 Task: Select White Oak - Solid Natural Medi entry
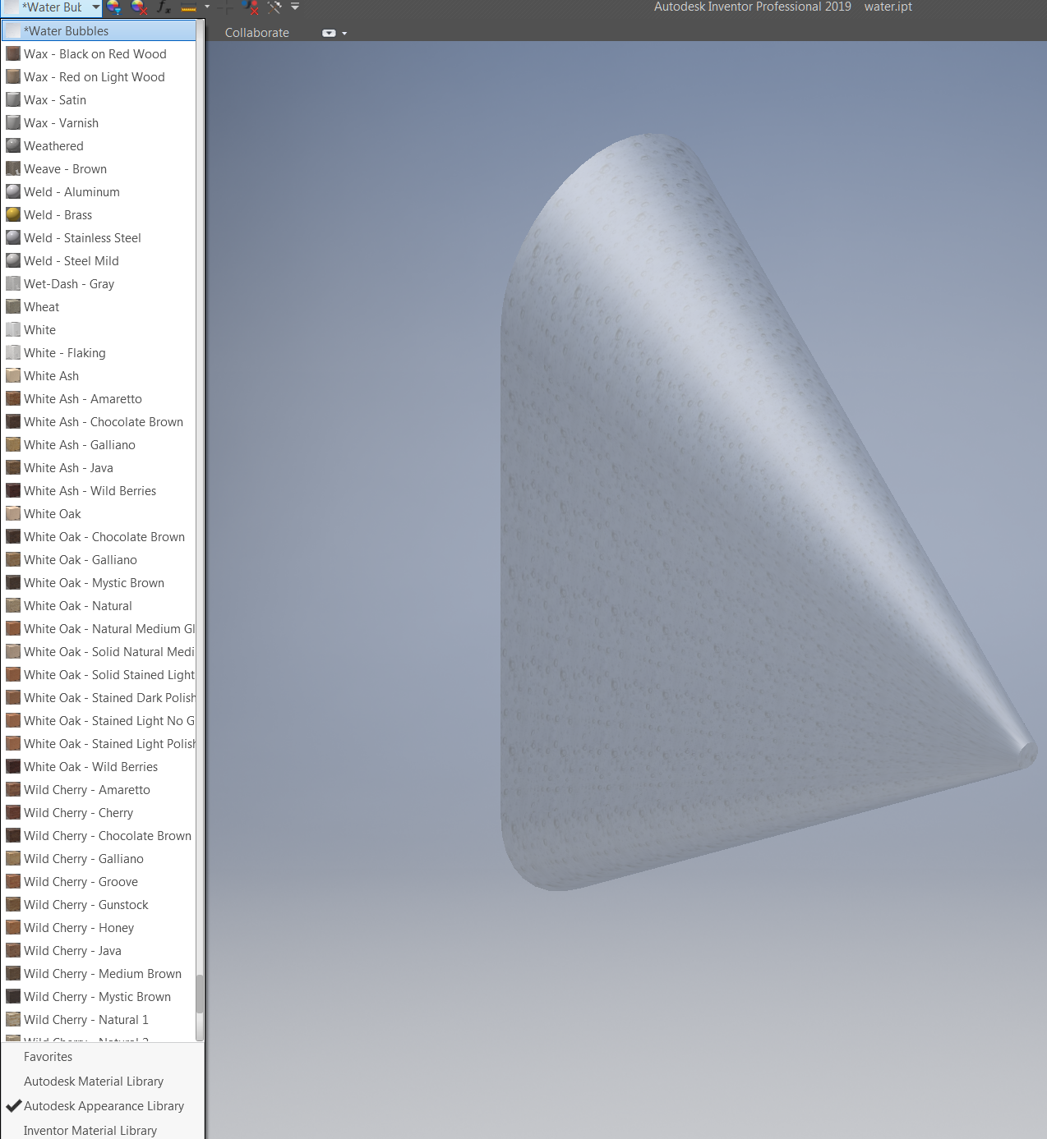(99, 652)
